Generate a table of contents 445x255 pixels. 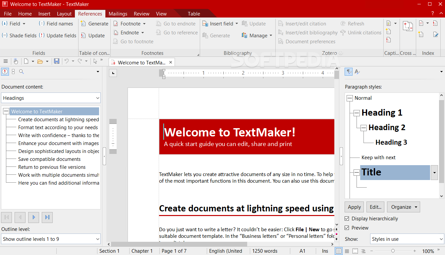(x=94, y=24)
